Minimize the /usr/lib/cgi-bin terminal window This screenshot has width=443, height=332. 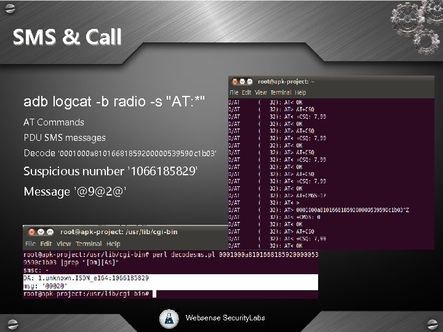click(x=41, y=232)
